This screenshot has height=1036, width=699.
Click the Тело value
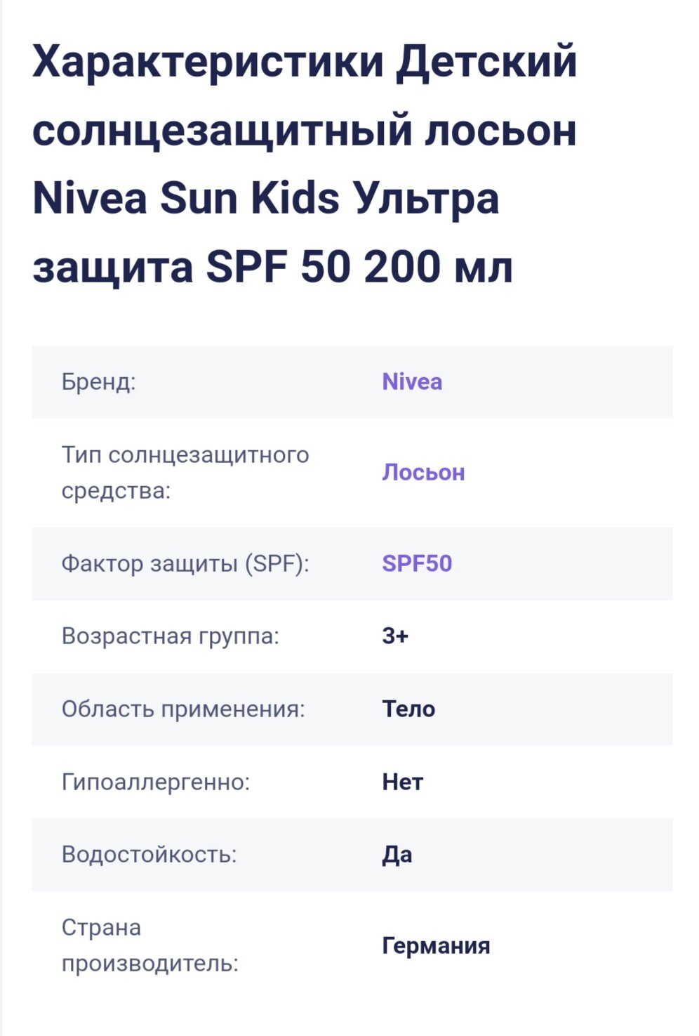point(408,709)
